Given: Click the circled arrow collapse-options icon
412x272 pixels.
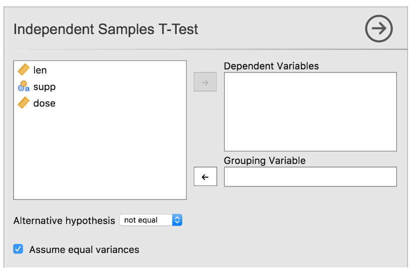Looking at the screenshot, I should pyautogui.click(x=378, y=28).
